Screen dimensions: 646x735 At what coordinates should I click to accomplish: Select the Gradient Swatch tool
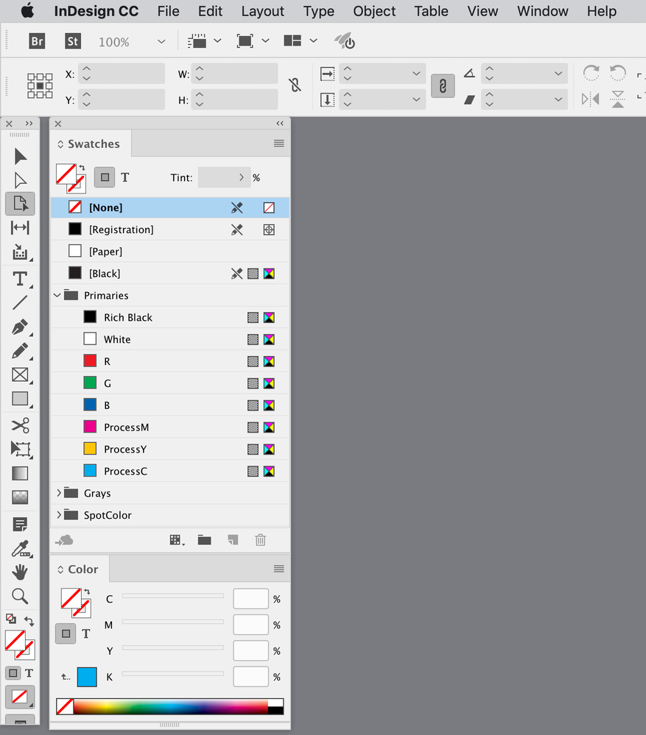20,473
